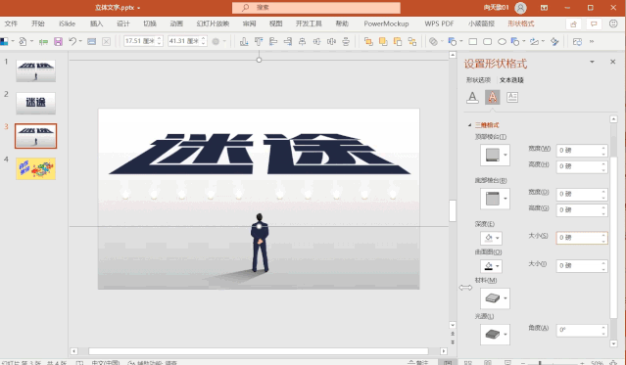Image resolution: width=626 pixels, height=365 pixels.
Task: Click the horizontal scrollbar under the slide
Action: [259, 351]
